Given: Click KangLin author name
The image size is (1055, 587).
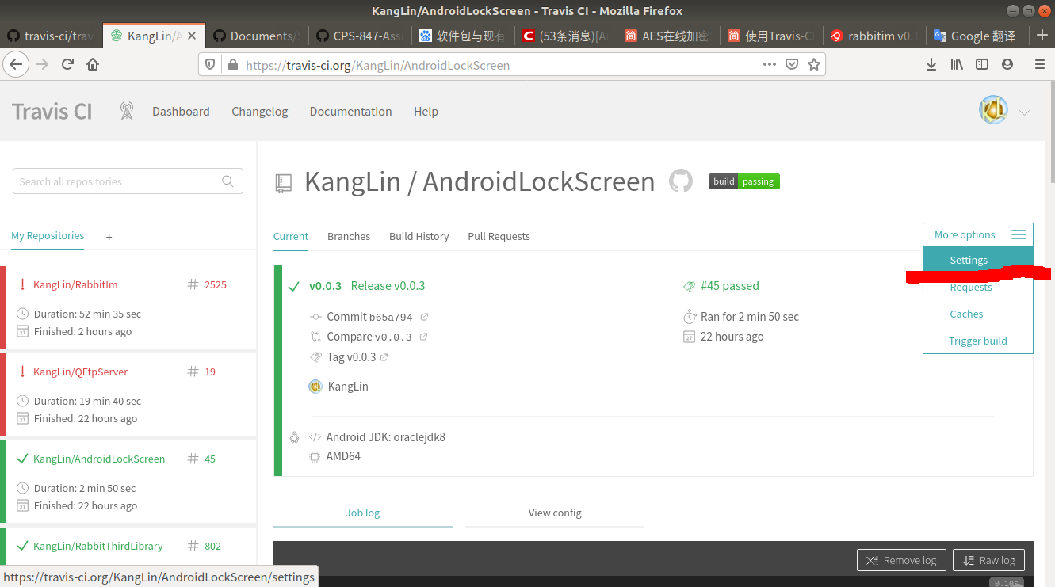Looking at the screenshot, I should click(x=348, y=387).
